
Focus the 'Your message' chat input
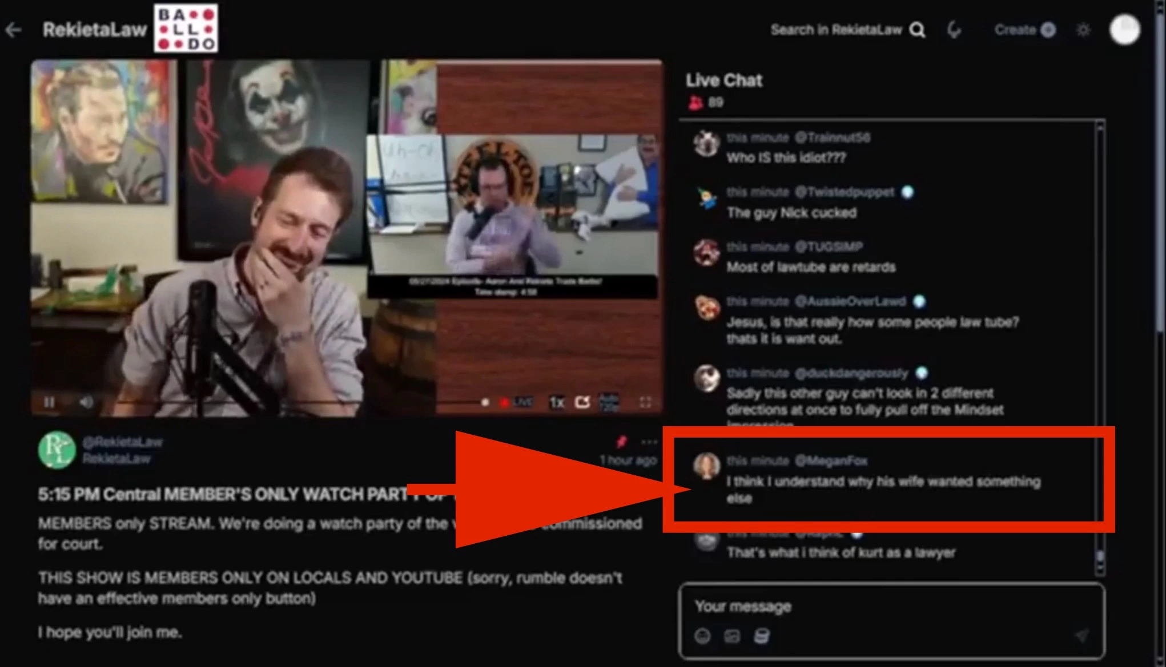point(892,607)
